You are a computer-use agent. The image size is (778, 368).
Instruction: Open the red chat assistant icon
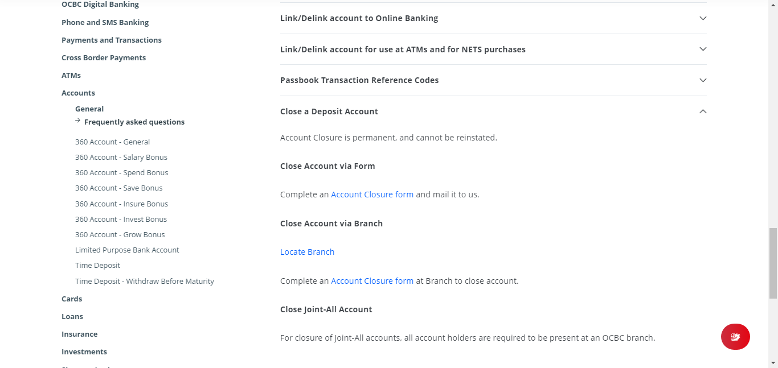tap(735, 337)
